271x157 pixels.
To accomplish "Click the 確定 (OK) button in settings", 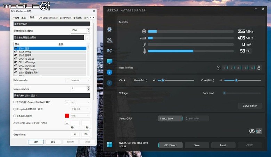I will 36,142.
